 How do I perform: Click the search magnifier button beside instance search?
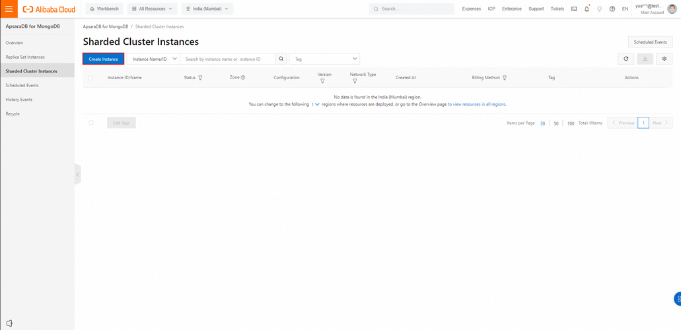click(x=281, y=59)
